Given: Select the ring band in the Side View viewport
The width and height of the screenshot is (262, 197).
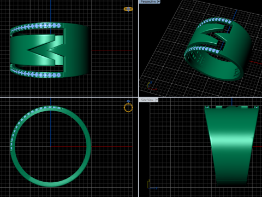Looking at the screenshot, I should (x=231, y=146).
